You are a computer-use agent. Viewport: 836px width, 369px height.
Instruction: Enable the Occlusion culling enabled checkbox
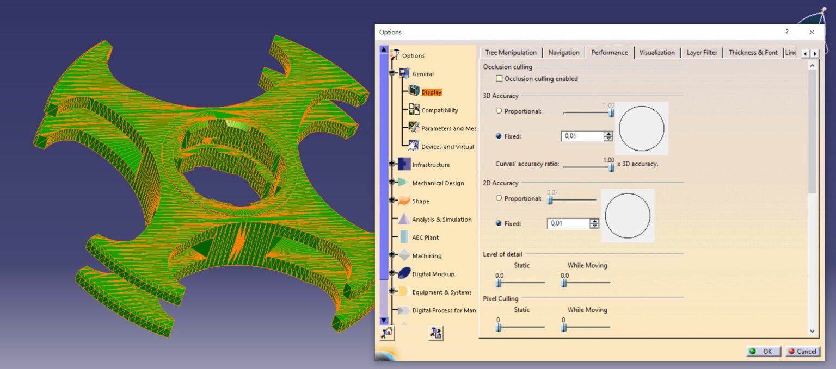coord(499,78)
